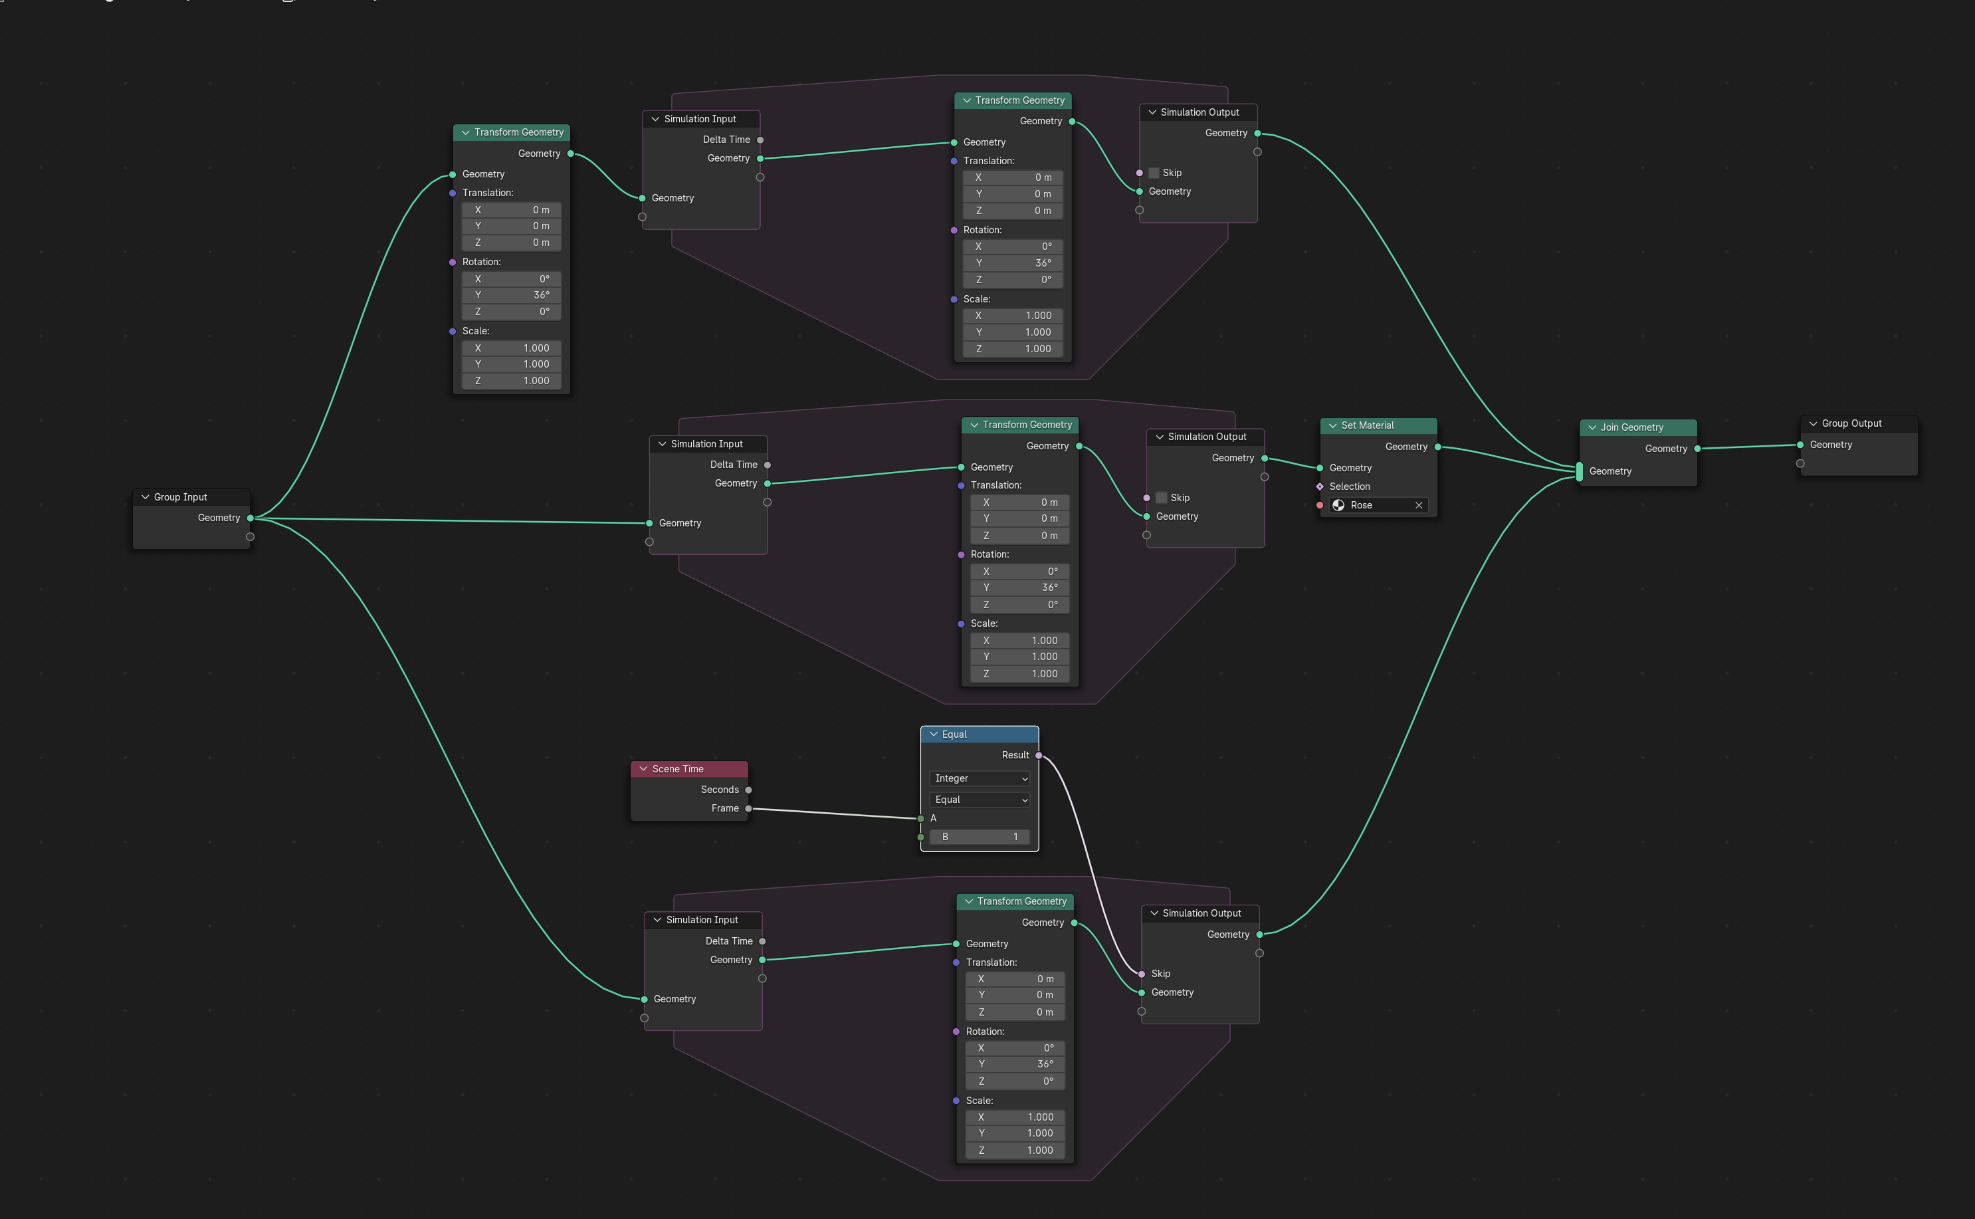
Task: Click the Join Geometry node icon
Action: pos(1593,426)
